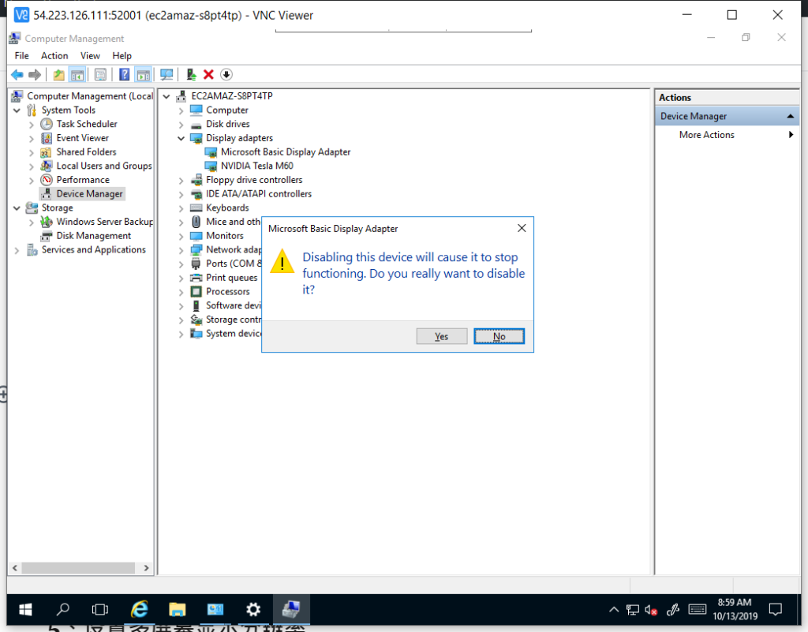
Task: Click the Up one level folder icon
Action: 58,75
